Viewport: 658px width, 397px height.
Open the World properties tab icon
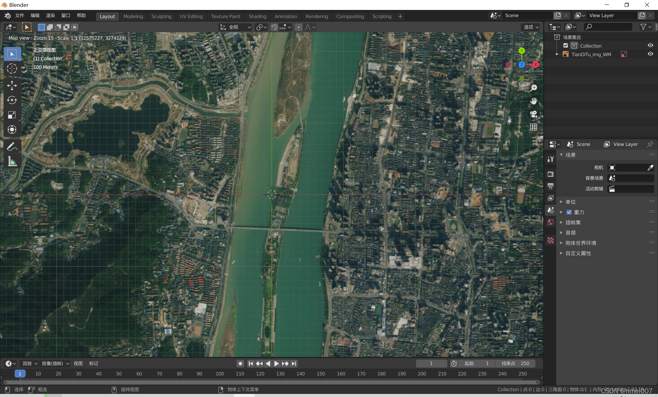click(x=551, y=222)
